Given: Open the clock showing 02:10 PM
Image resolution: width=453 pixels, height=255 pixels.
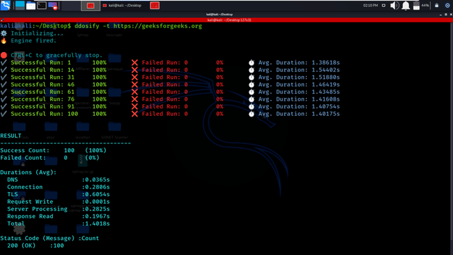Looking at the screenshot, I should point(371,5).
